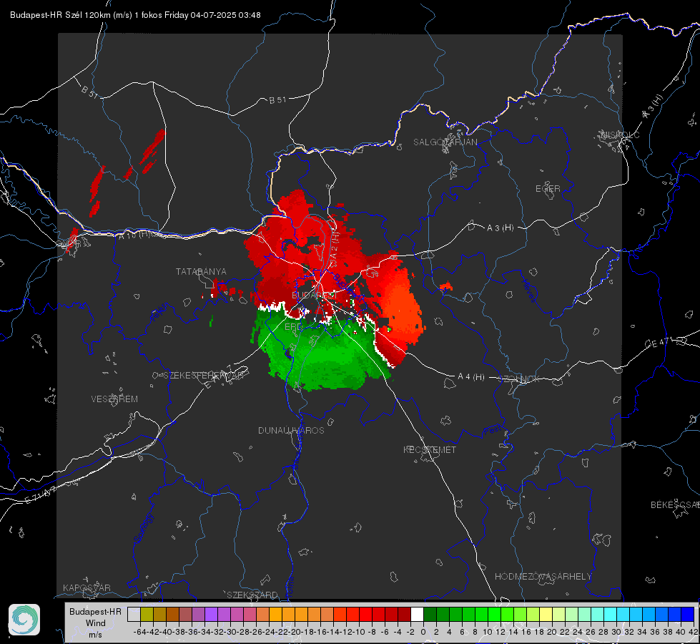The image size is (700, 644).
Task: Click the MISKOLC city label
Action: coord(620,135)
